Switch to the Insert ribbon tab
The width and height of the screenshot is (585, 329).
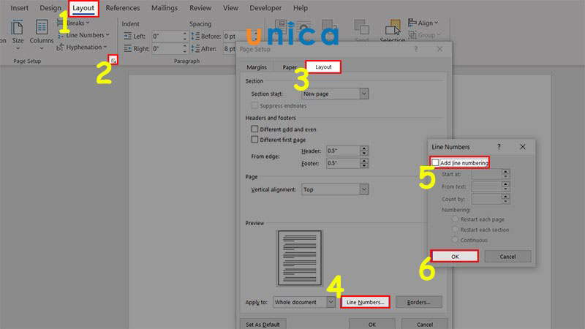pyautogui.click(x=20, y=8)
